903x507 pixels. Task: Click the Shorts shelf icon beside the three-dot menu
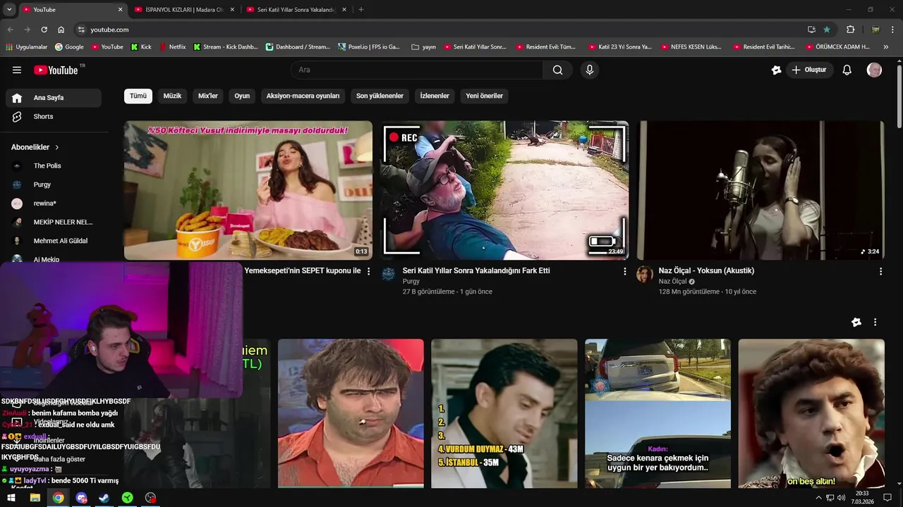pos(856,322)
